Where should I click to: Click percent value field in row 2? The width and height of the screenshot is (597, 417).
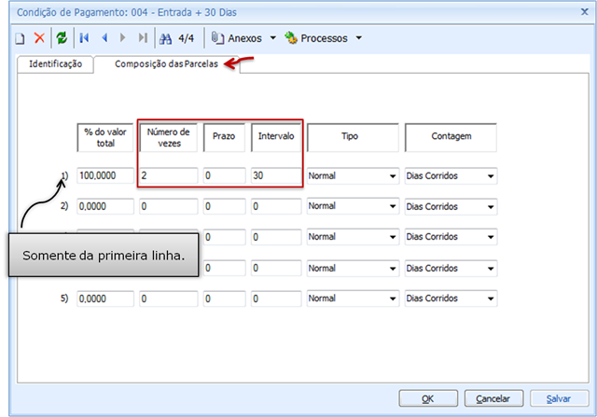pos(105,206)
